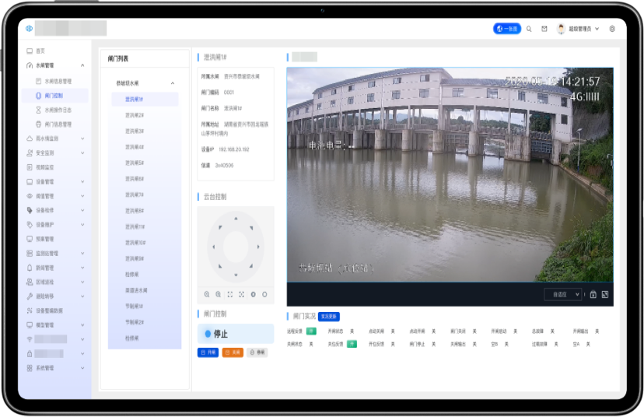Viewport: 644px width, 417px height.
Task: Pan the PTZ camera right
Action: click(x=258, y=247)
